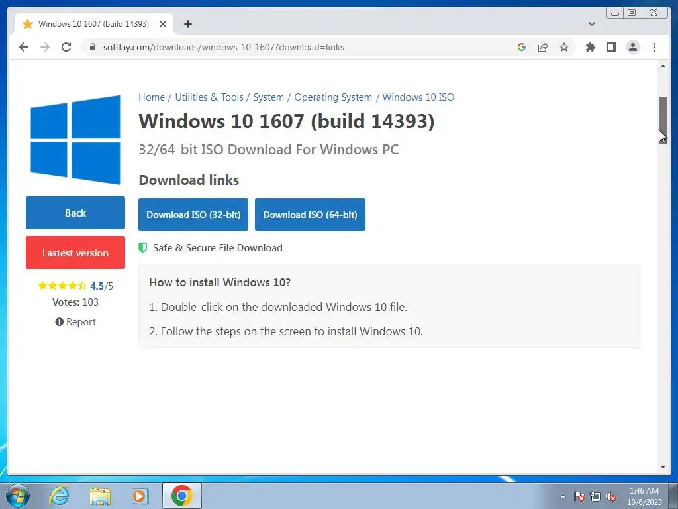Click the page scrollbar down arrow

[x=663, y=467]
